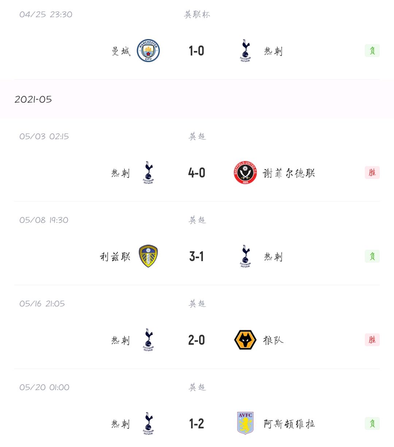Click Tottenham crest in the Aston Villa match

coord(148,424)
